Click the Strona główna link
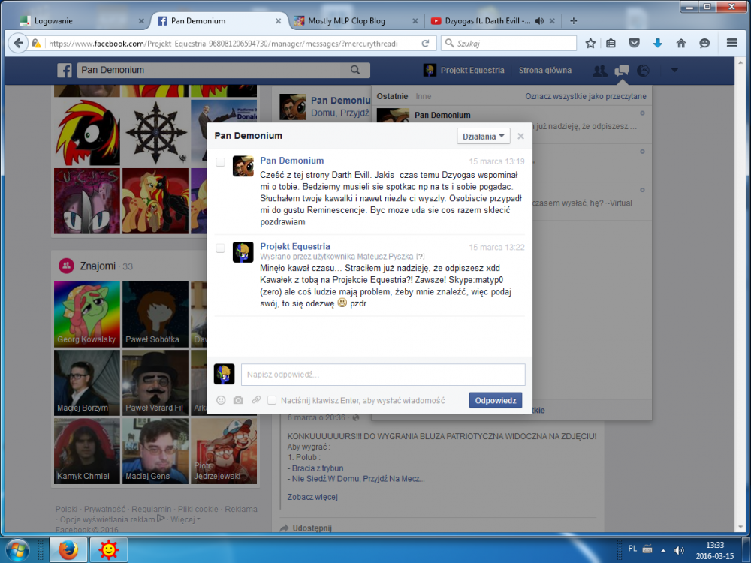 [x=544, y=71]
